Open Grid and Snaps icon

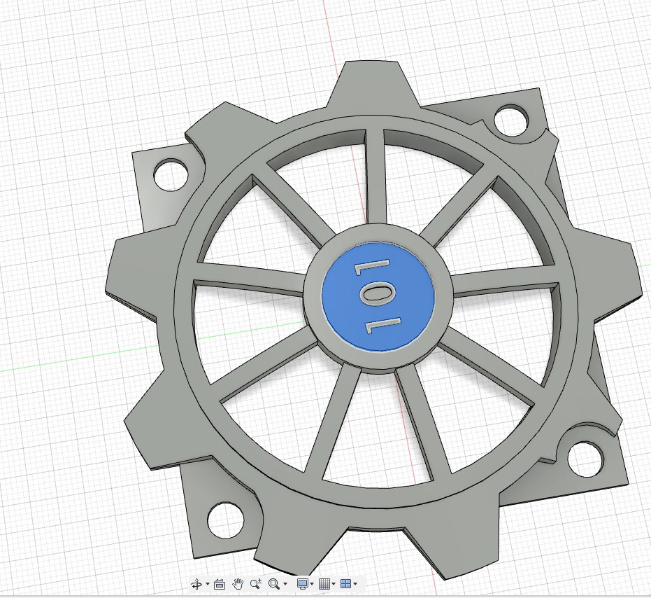tap(324, 584)
